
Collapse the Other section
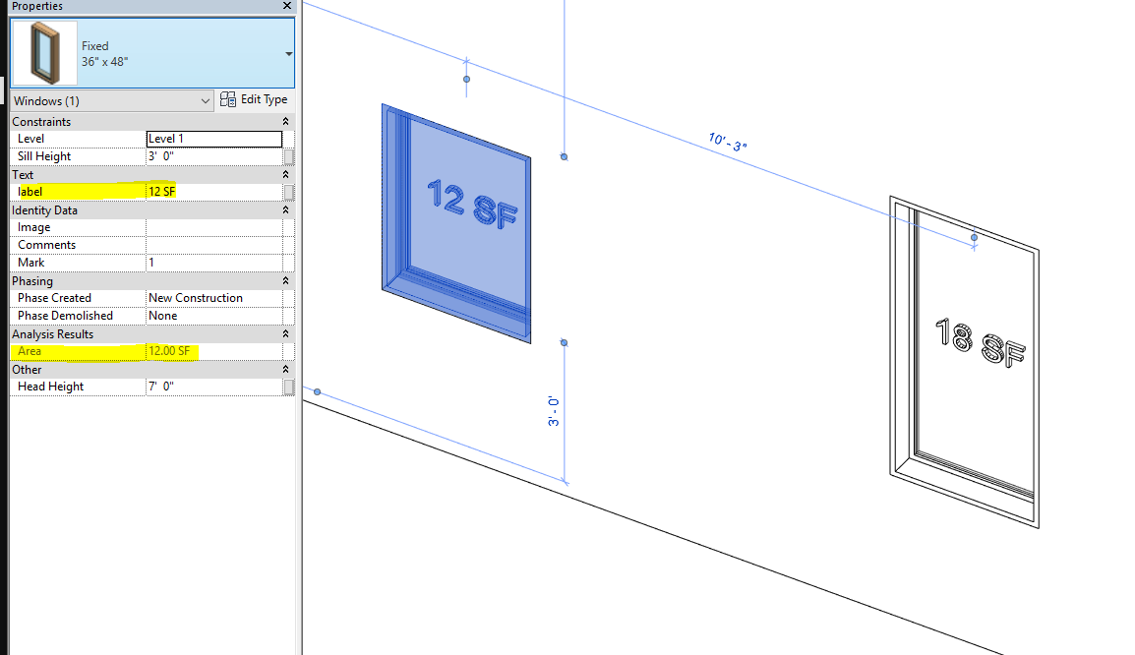pos(285,369)
